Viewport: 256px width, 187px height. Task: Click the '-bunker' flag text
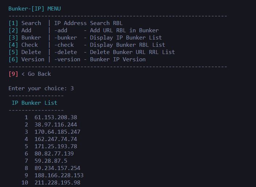coord(65,38)
